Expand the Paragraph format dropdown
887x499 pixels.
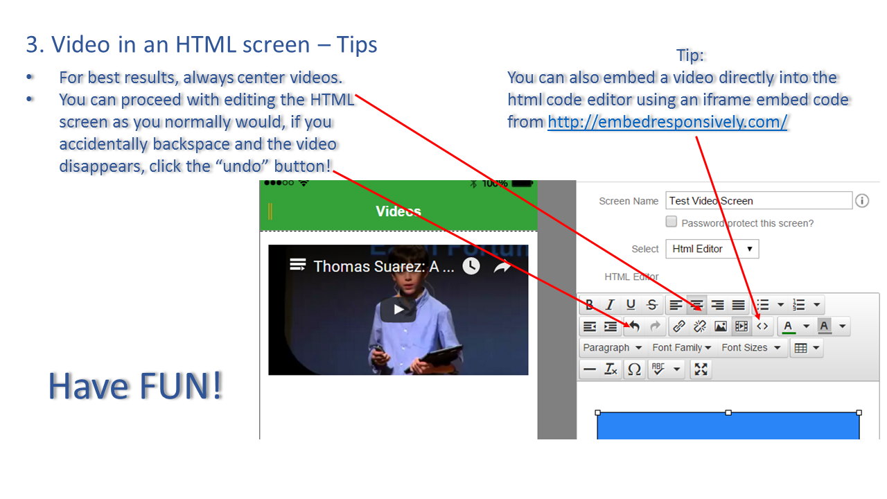coord(613,348)
